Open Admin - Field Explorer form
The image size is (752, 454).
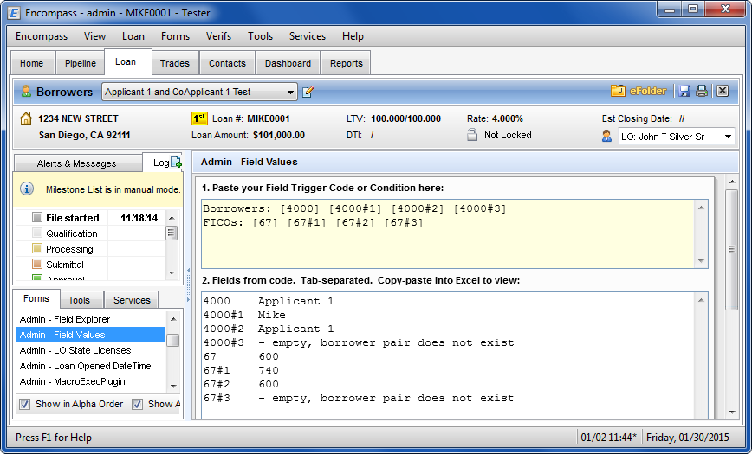pos(91,319)
